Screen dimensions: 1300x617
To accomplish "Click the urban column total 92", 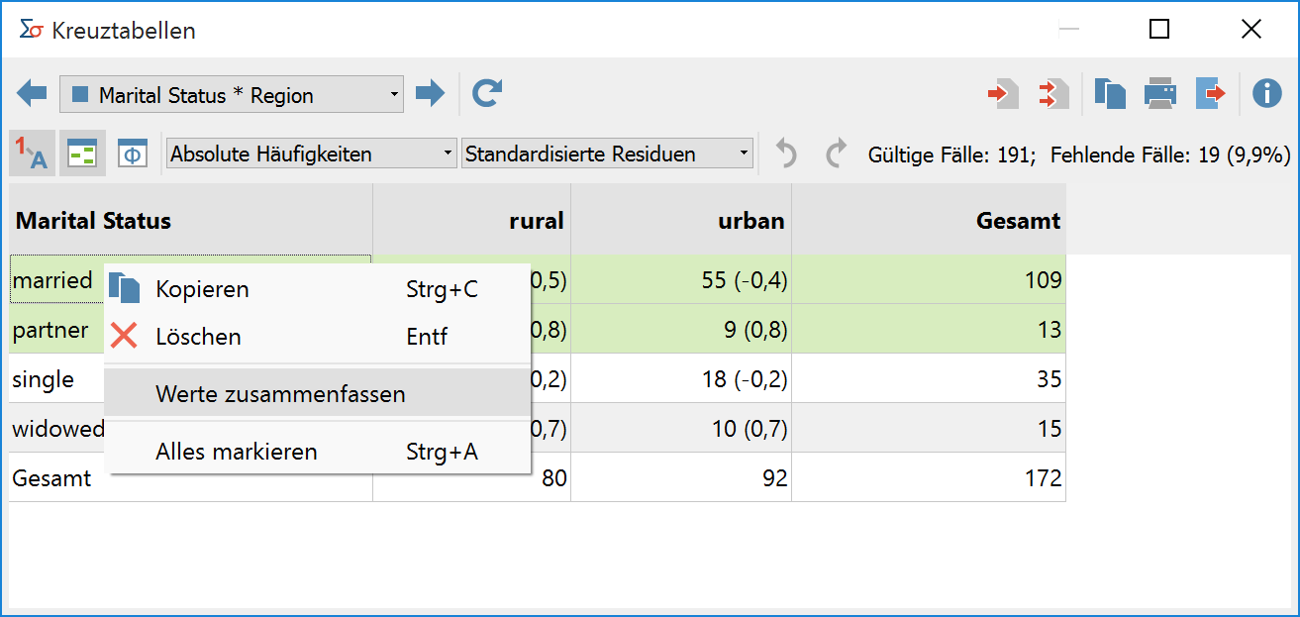I will click(681, 478).
